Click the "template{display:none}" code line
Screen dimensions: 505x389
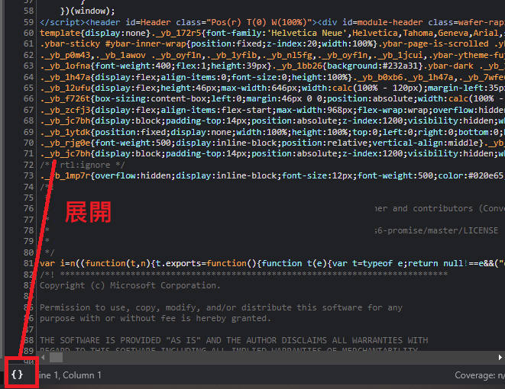point(272,33)
